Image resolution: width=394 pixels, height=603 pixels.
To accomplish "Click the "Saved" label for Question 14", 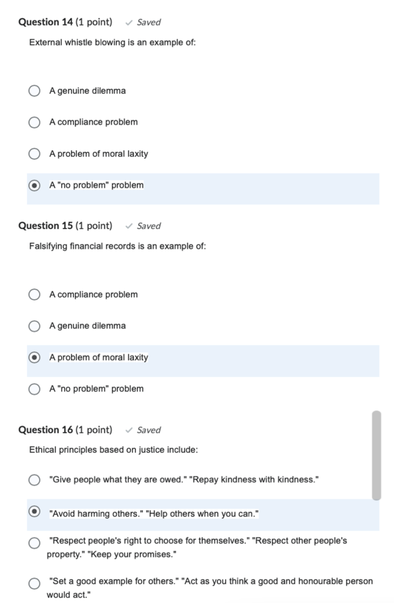I will [x=147, y=22].
